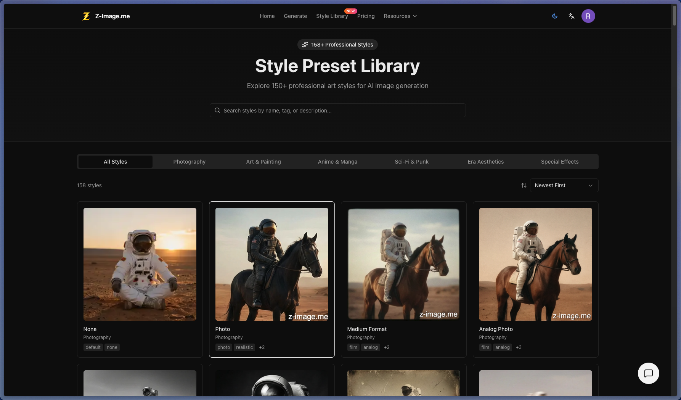Toggle dark mode with the moon icon

(x=554, y=16)
